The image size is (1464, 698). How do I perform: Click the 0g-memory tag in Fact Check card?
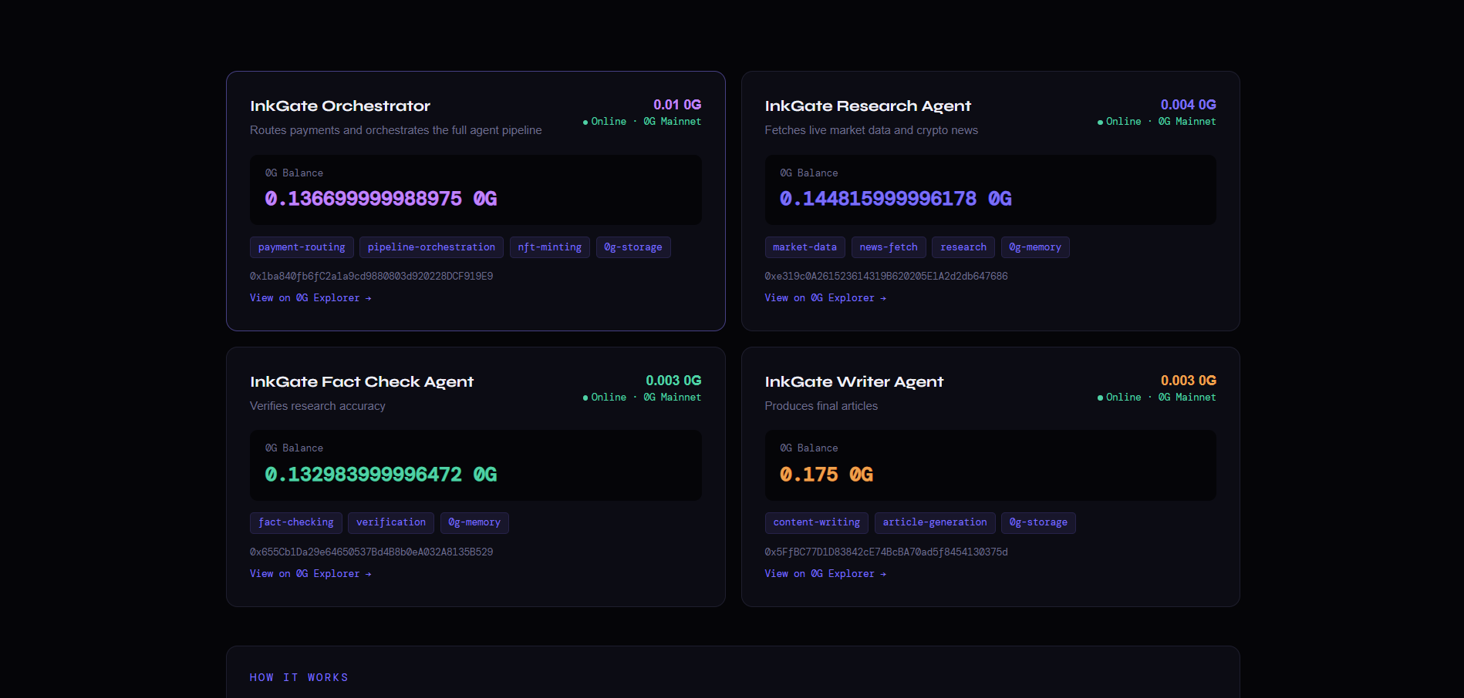tap(474, 523)
